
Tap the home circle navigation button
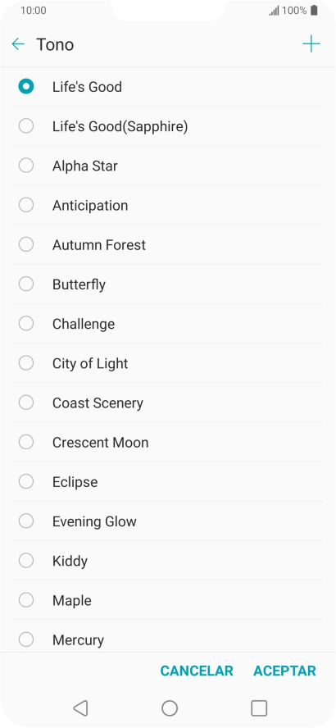coord(170,708)
